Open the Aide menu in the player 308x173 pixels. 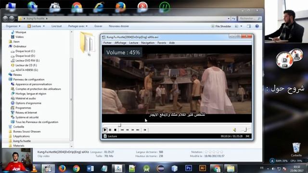pos(172,43)
